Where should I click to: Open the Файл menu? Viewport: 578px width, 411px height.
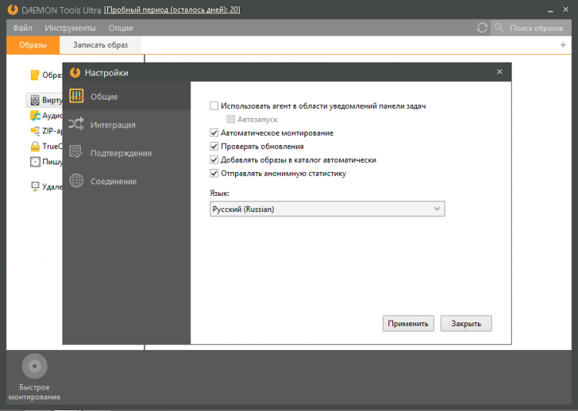(22, 28)
